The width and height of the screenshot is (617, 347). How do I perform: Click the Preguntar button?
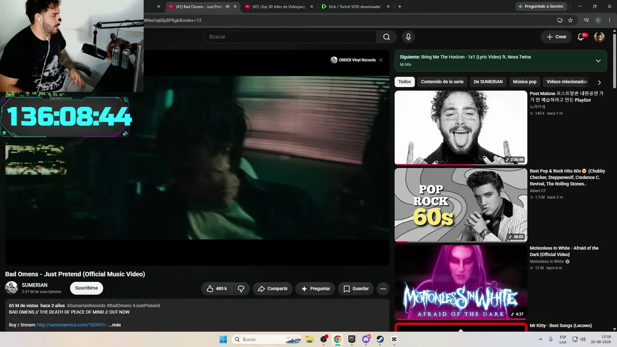(315, 289)
